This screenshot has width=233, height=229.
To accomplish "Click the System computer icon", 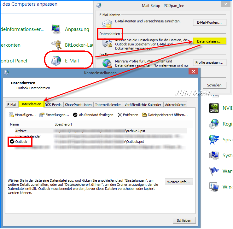I will 214,156.
